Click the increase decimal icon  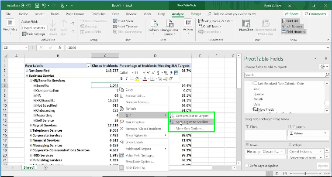160,78
